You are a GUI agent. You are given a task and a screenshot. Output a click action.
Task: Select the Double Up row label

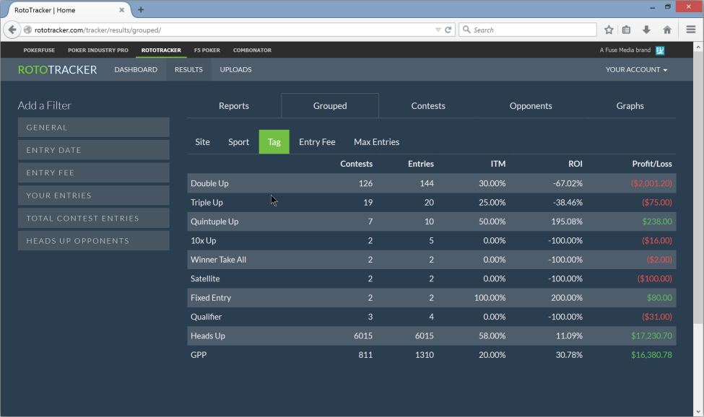(x=209, y=183)
